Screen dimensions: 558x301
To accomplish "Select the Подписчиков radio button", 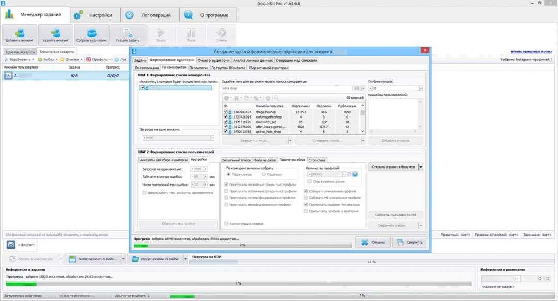I will click(x=229, y=174).
